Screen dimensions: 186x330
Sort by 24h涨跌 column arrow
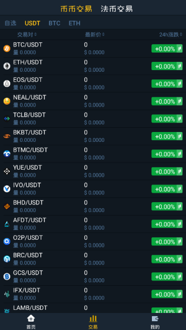pyautogui.click(x=181, y=35)
